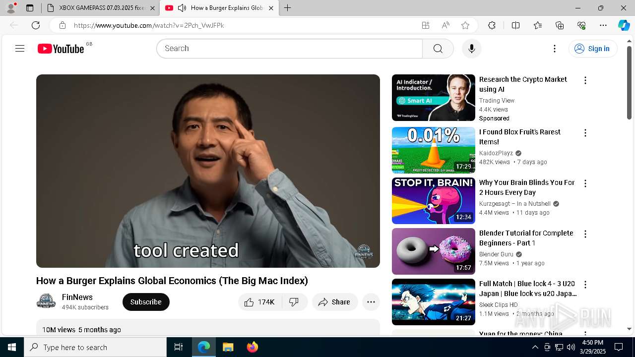635x357 pixels.
Task: Open Blox Fruit's Rarest Items thumbnail
Action: click(x=434, y=150)
